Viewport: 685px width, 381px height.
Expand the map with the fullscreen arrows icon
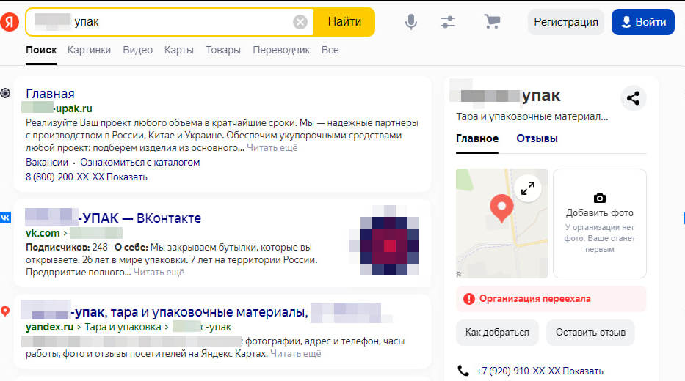click(528, 188)
